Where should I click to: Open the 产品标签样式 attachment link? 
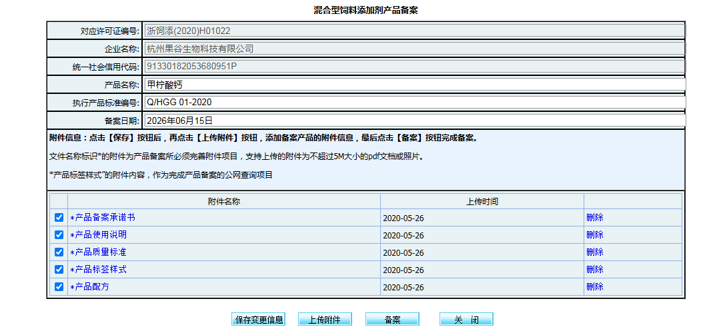pos(98,269)
